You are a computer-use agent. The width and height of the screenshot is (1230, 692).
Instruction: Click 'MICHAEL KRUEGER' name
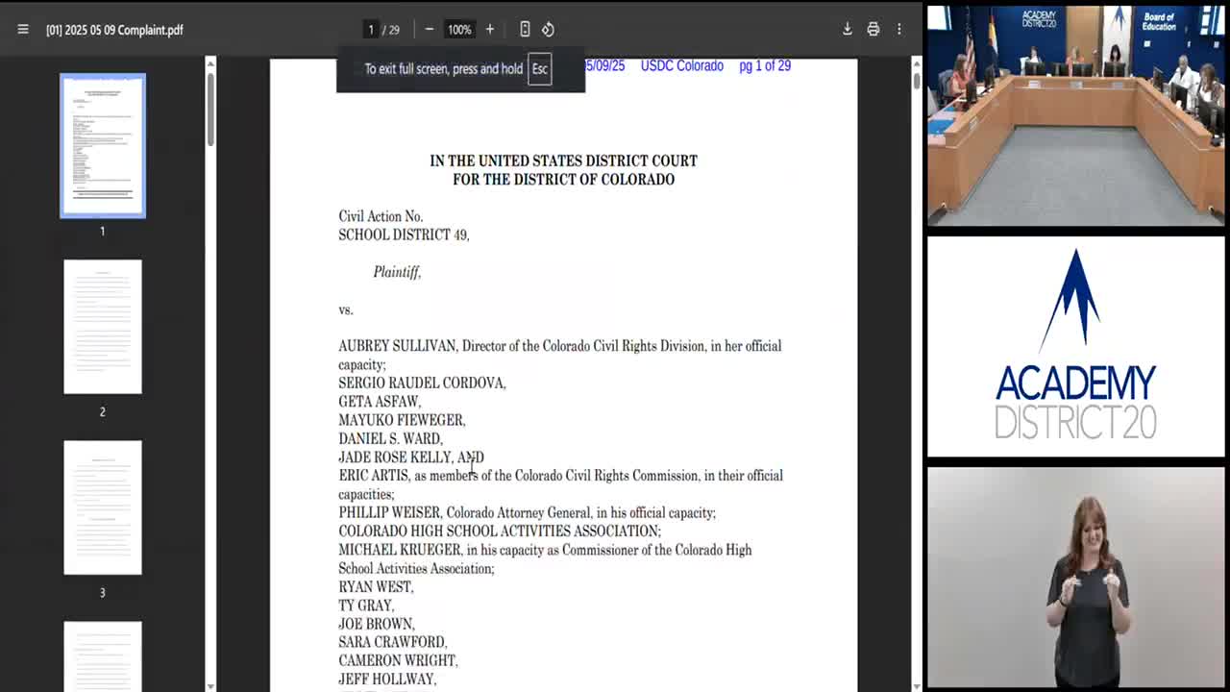(x=399, y=550)
